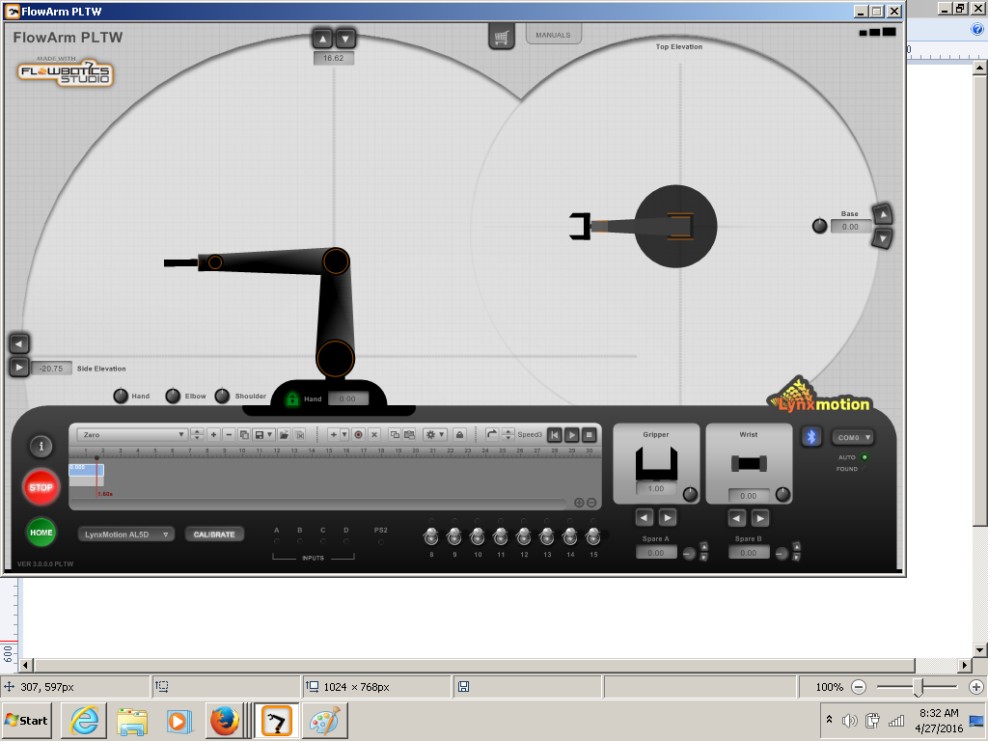Toggle the green hand lock icon
The height and width of the screenshot is (741, 988).
pos(292,398)
